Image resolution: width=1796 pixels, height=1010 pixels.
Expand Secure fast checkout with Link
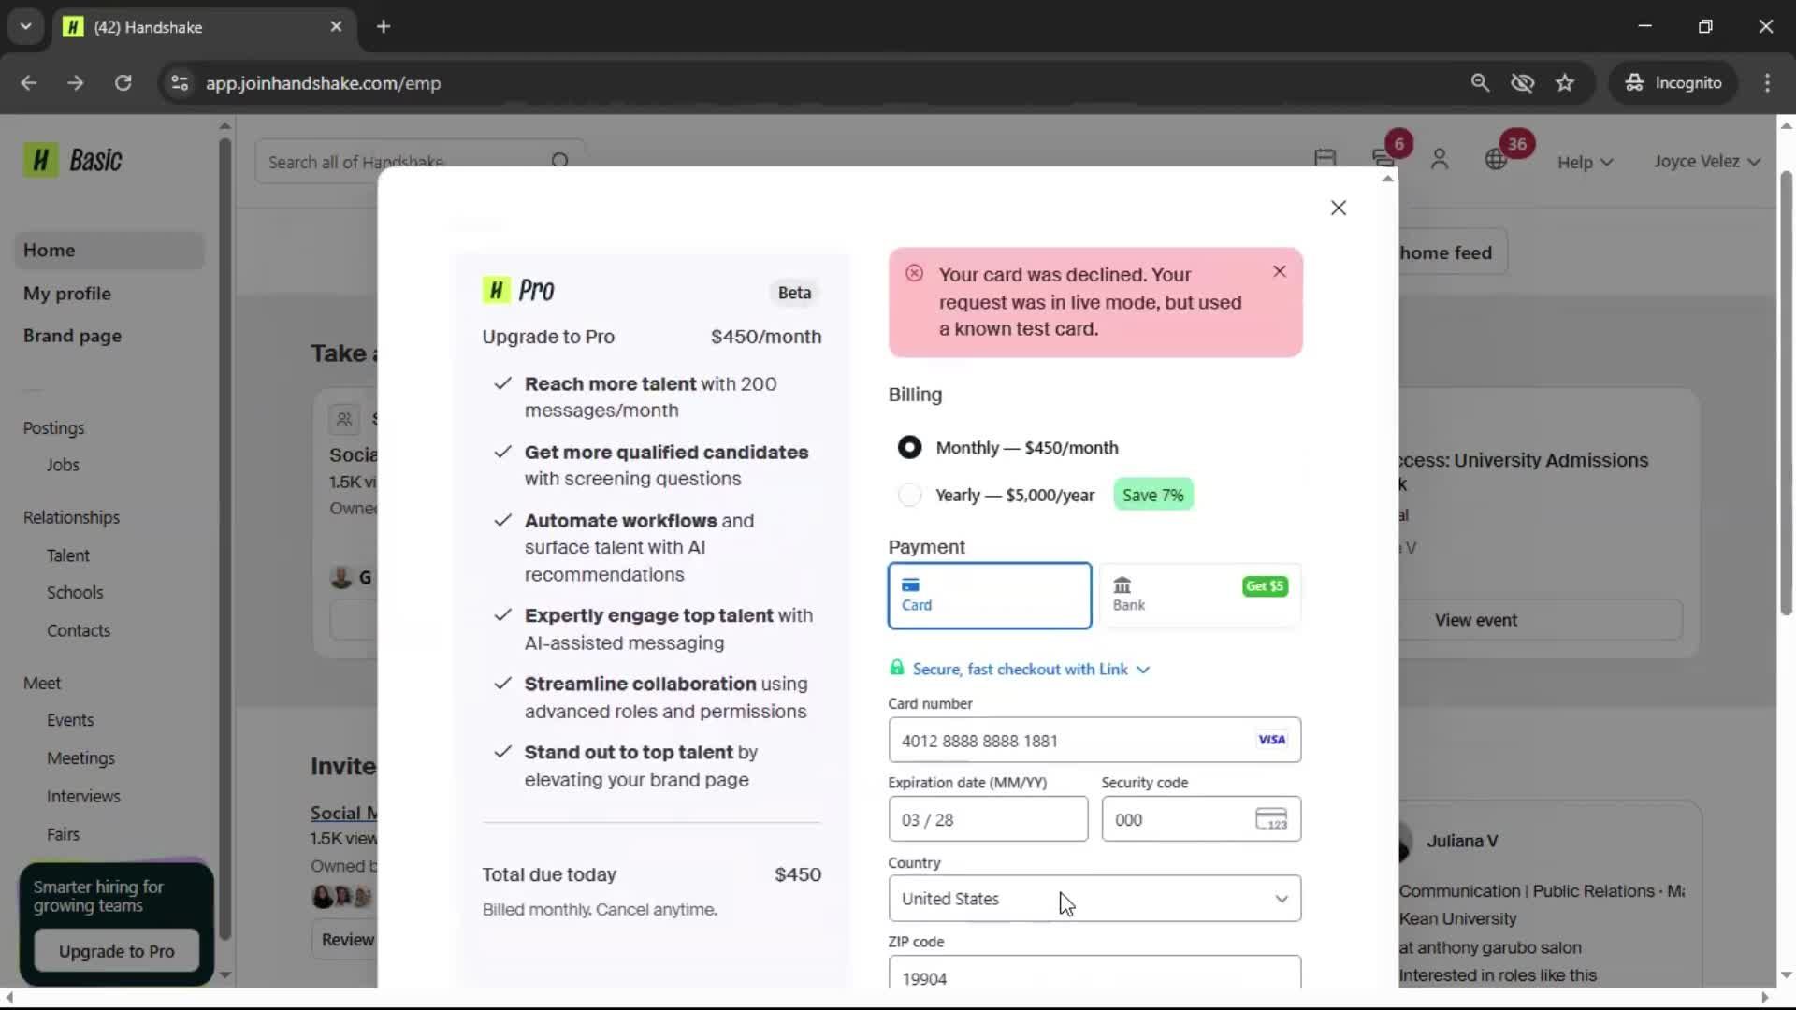pyautogui.click(x=1031, y=669)
